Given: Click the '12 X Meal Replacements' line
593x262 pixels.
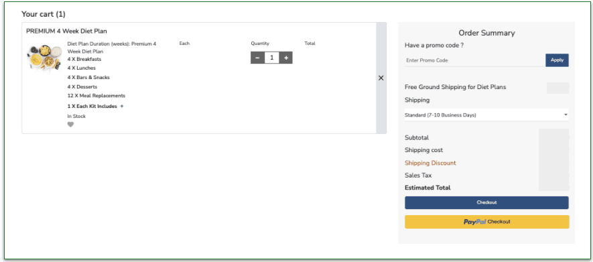Looking at the screenshot, I should pos(96,96).
